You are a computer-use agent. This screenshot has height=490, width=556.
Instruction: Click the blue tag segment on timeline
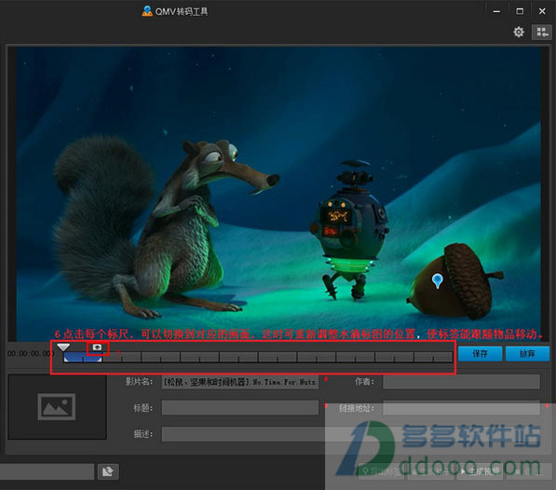point(83,358)
